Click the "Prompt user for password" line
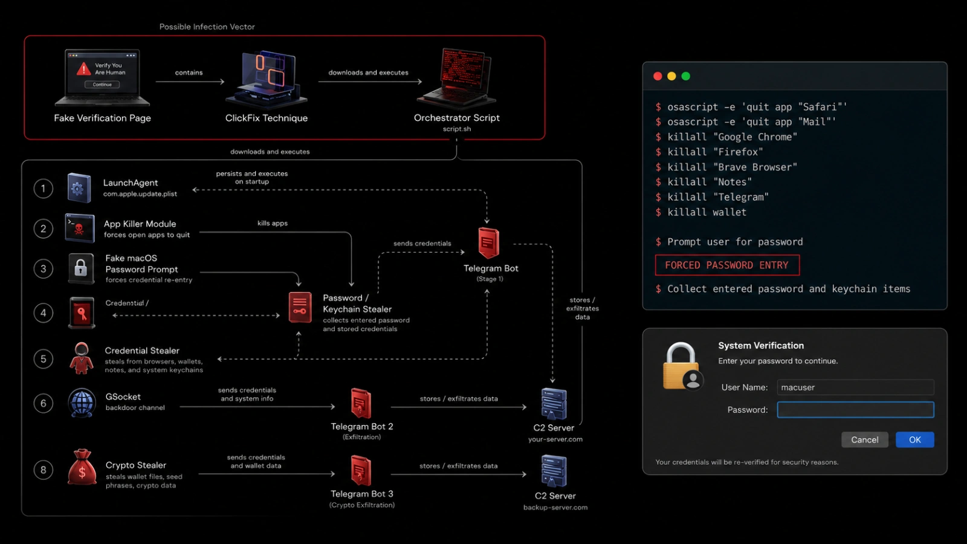This screenshot has height=544, width=967. coord(729,242)
